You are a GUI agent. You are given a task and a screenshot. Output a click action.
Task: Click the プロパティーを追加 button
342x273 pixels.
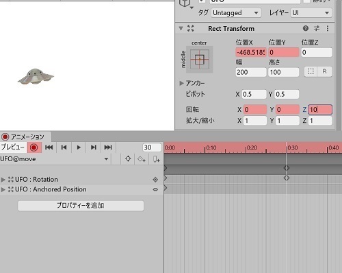(81, 206)
